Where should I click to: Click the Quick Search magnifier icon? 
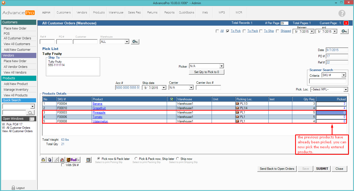(x=30, y=112)
